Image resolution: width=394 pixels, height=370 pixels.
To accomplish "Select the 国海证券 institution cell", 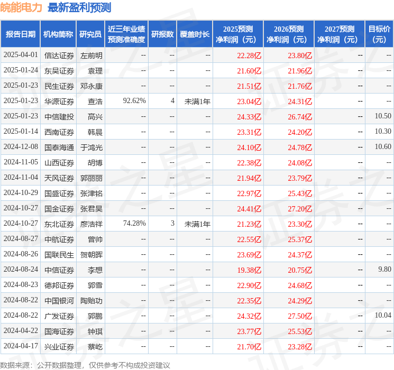I will pyautogui.click(x=59, y=331).
